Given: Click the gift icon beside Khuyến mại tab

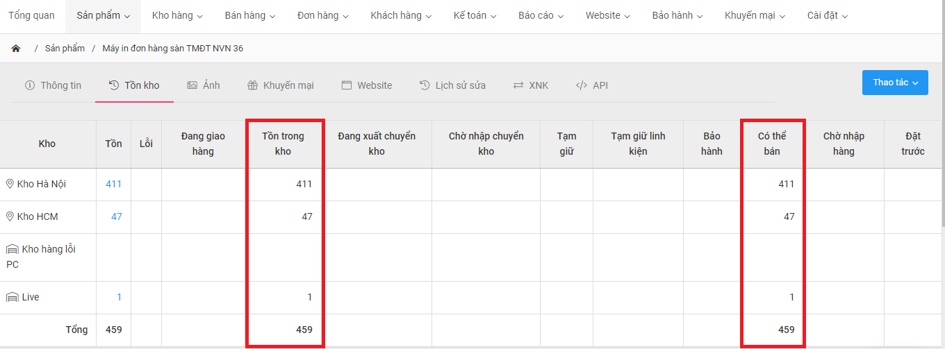Looking at the screenshot, I should coord(253,85).
